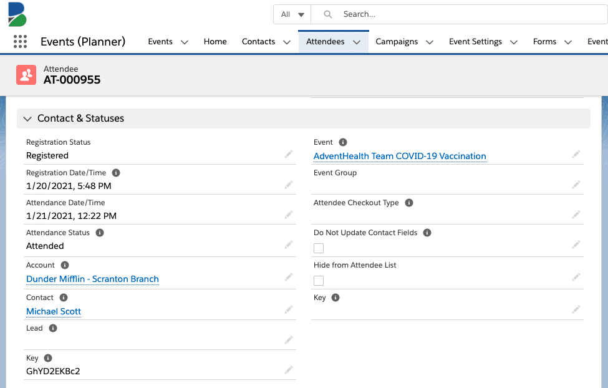
Task: Switch to the Campaigns tab
Action: [x=397, y=42]
